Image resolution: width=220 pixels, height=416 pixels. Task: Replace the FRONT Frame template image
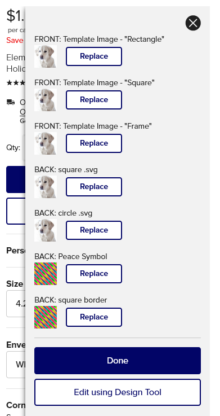pos(94,143)
